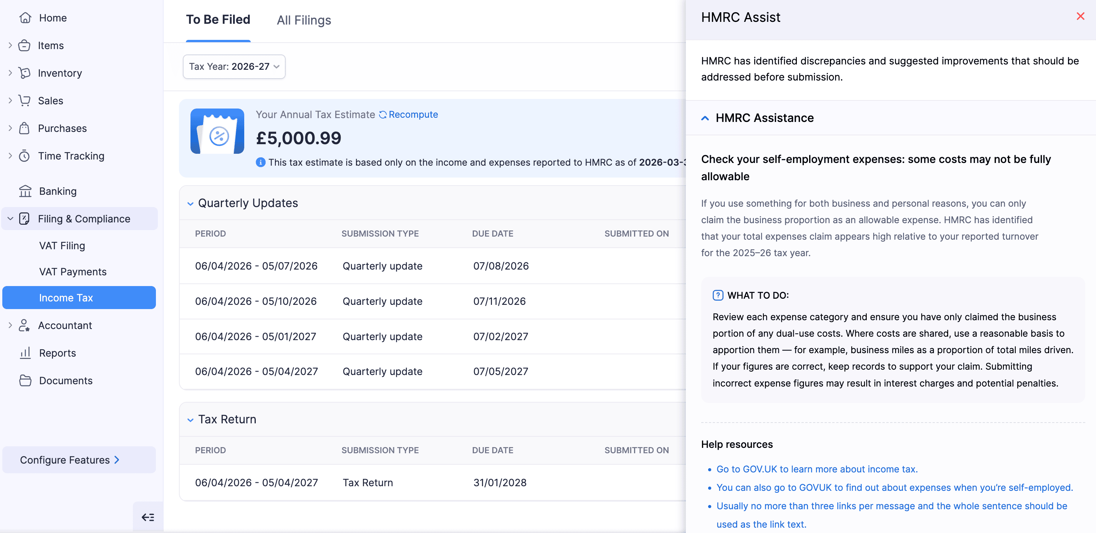
Task: Click the tax receipt percent illustration
Action: pyautogui.click(x=217, y=131)
